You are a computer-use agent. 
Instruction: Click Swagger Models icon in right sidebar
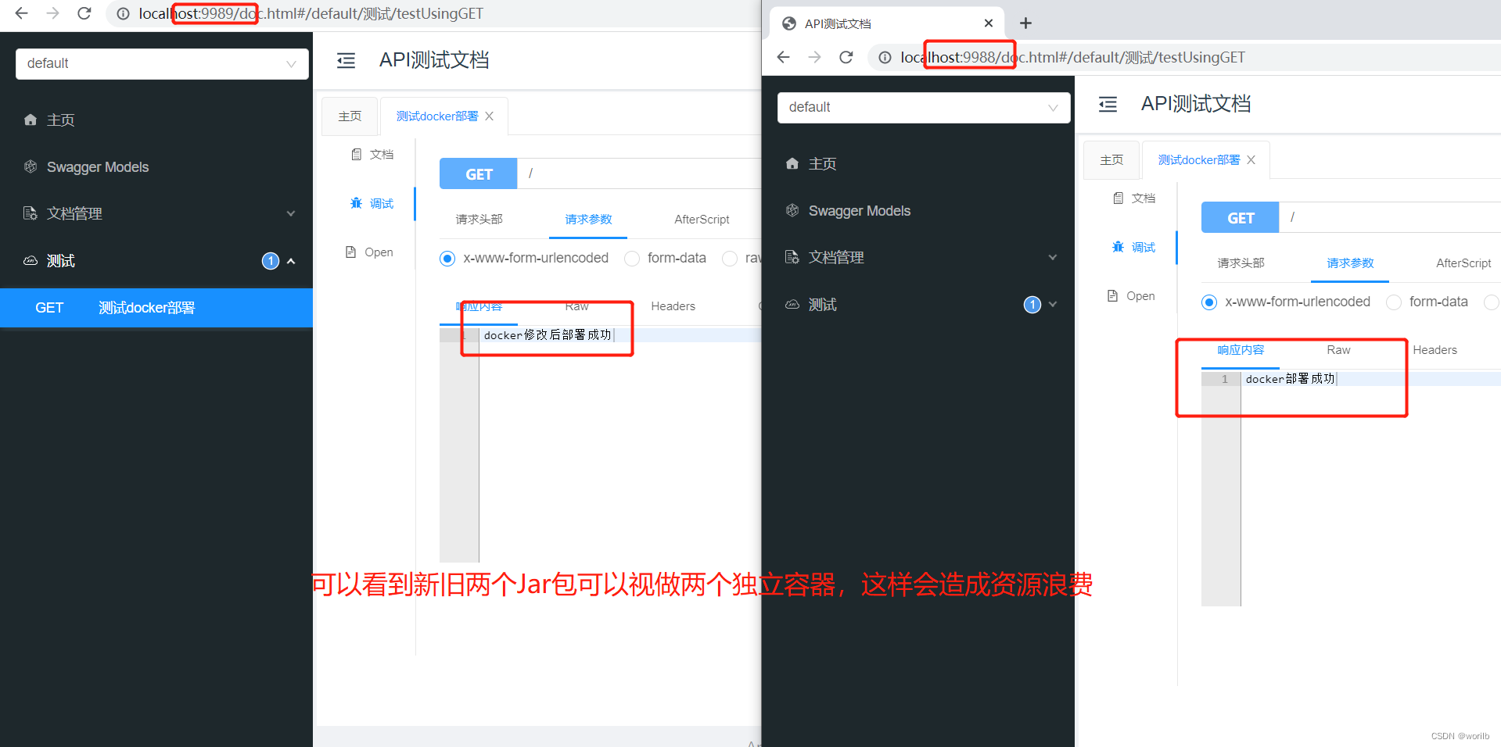792,210
